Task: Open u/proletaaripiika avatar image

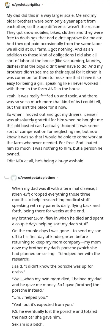Action: (7, 5)
